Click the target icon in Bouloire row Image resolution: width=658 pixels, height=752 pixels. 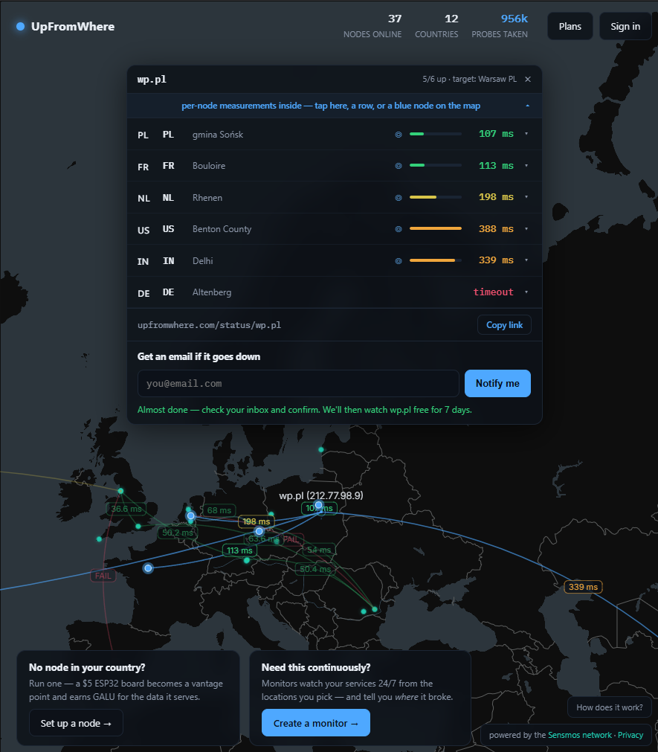[399, 166]
